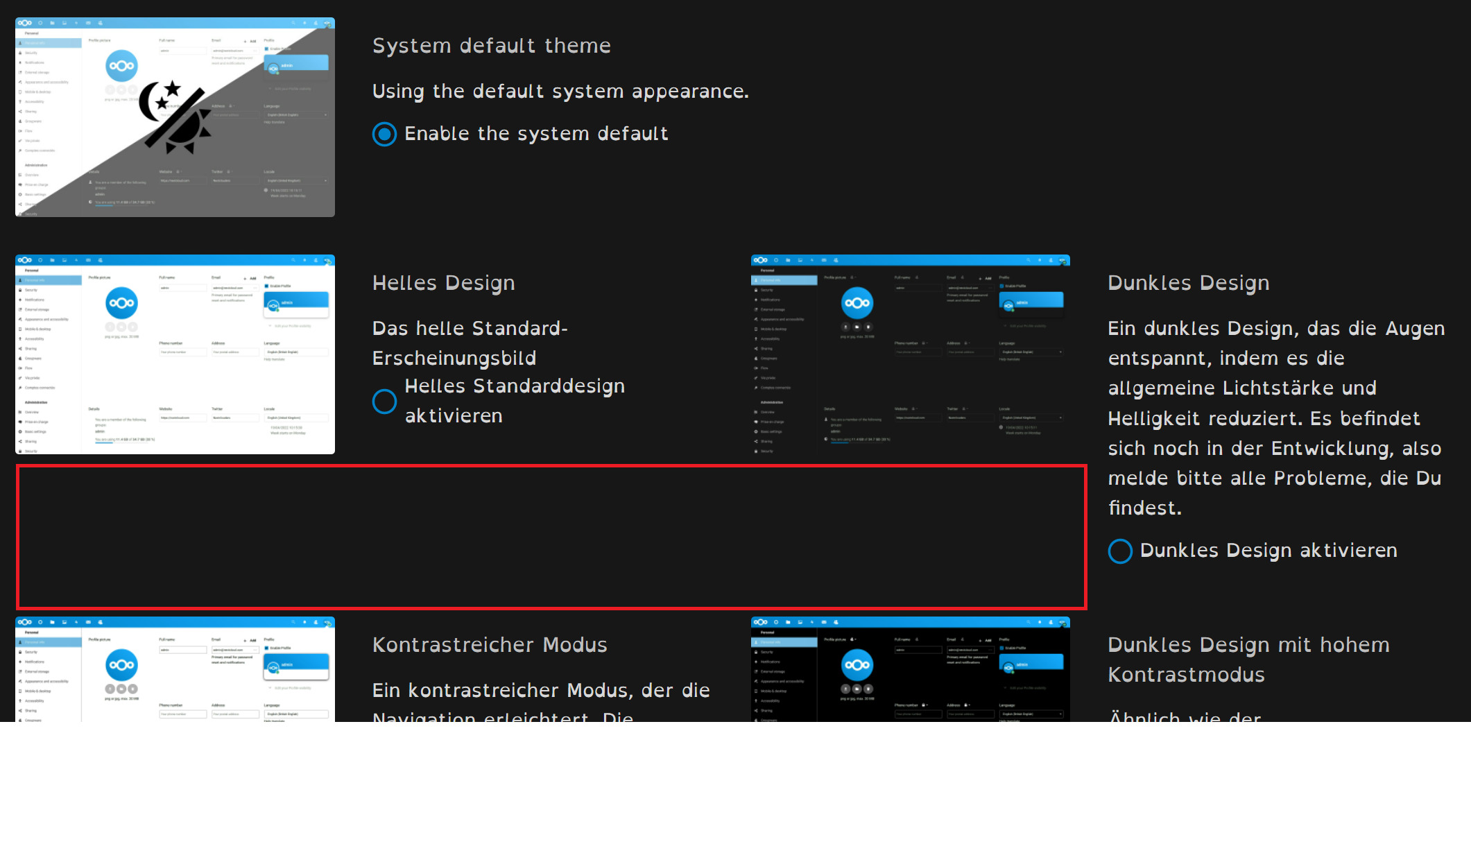
Task: Click blue admin profile card in Dunkles Design preview
Action: 1031,301
